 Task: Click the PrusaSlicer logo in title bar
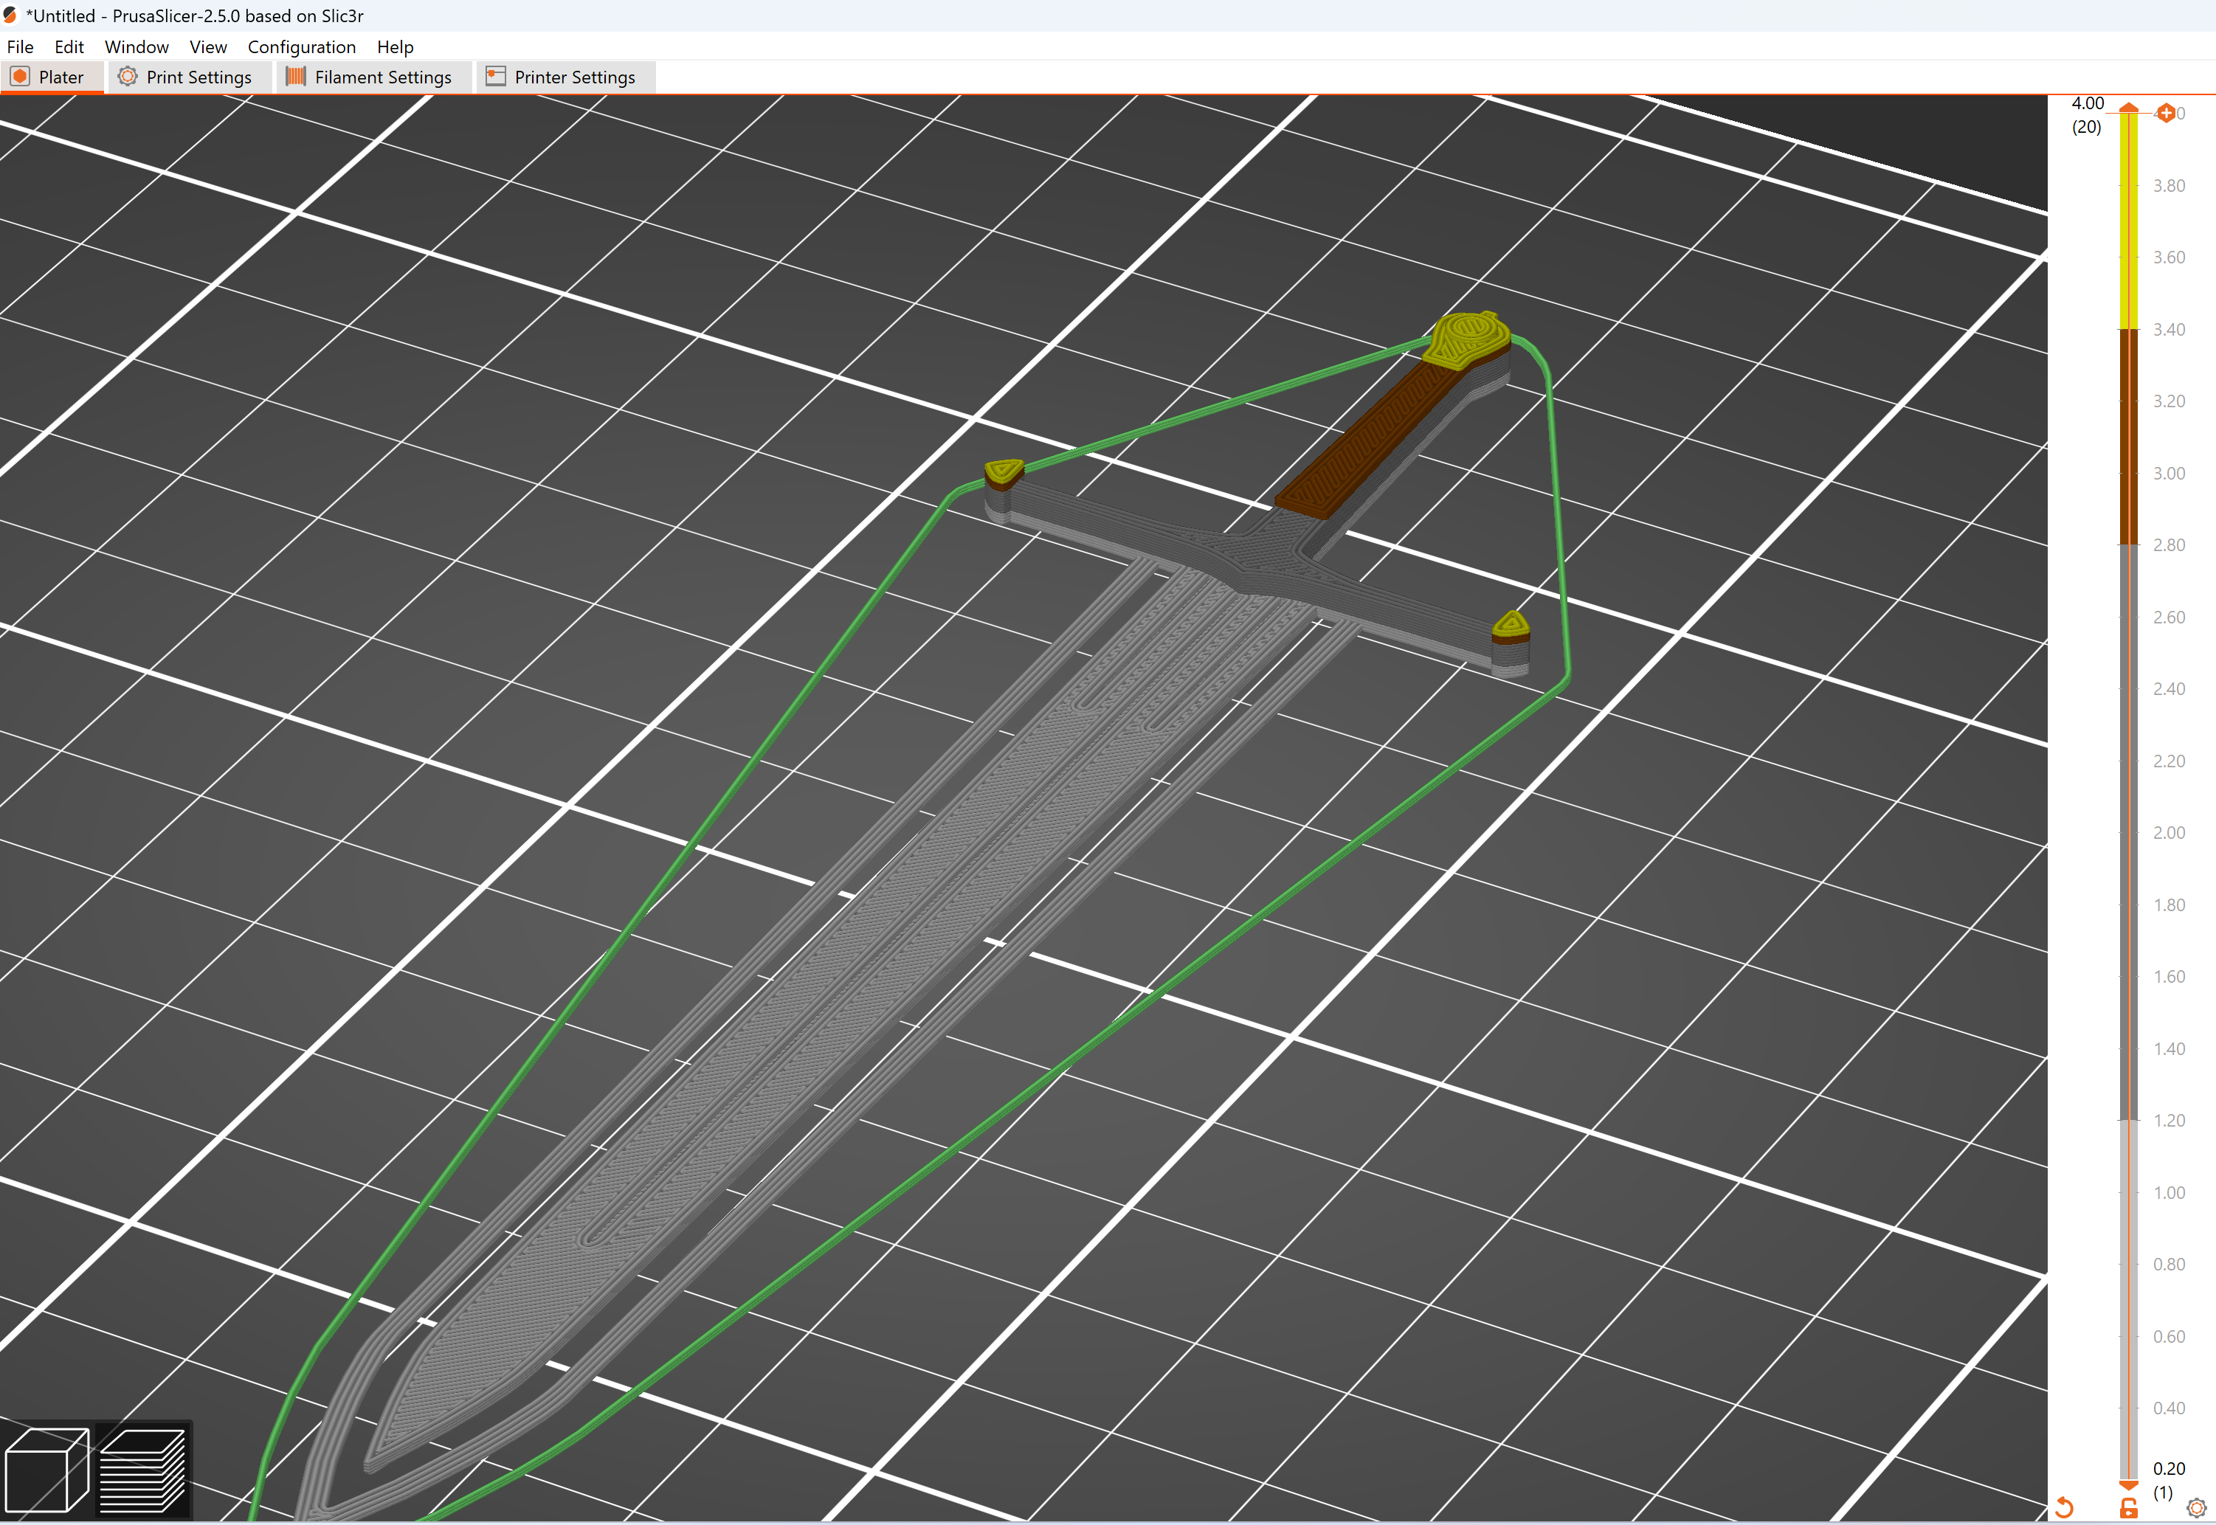(x=10, y=15)
